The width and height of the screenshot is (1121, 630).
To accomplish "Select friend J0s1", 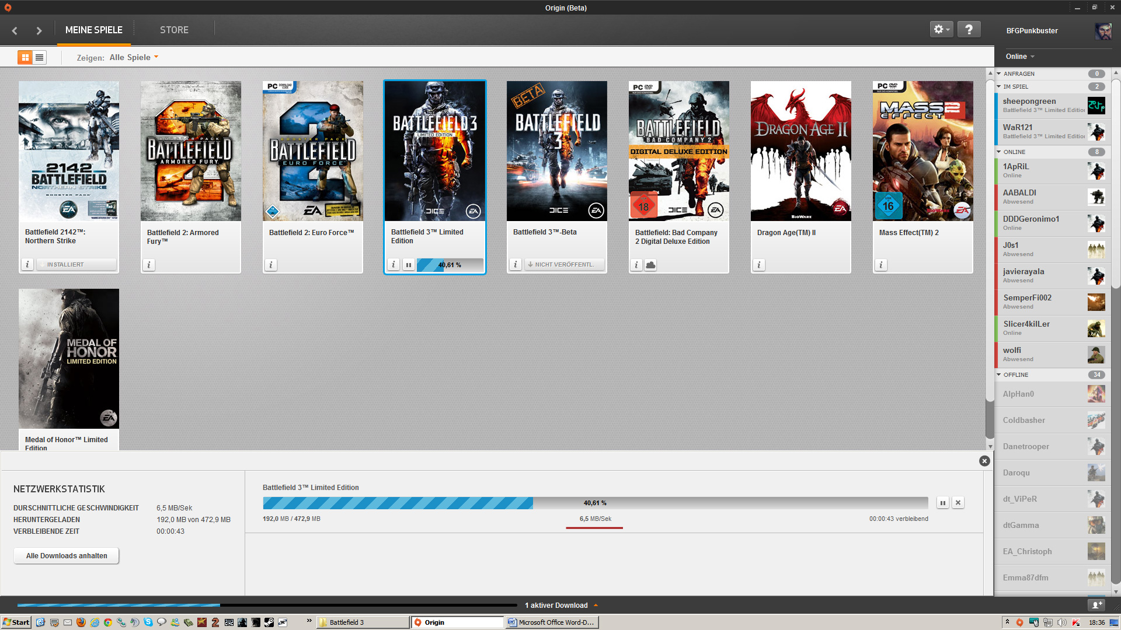I will (1052, 250).
